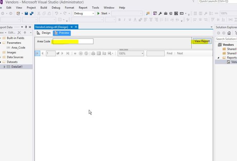The image size is (237, 161).
Task: Switch to the Design tab
Action: pyautogui.click(x=44, y=33)
